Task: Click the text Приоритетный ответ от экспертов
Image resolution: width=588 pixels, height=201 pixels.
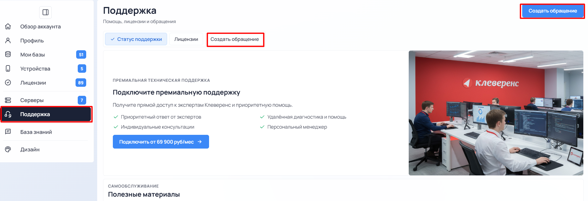Action: [x=161, y=117]
